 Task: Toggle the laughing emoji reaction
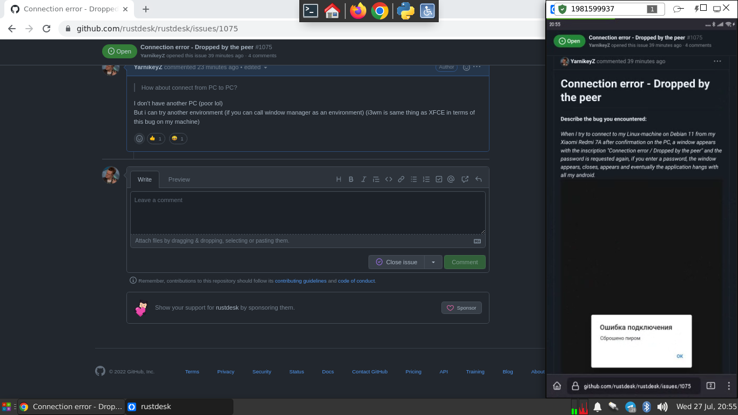click(x=178, y=138)
